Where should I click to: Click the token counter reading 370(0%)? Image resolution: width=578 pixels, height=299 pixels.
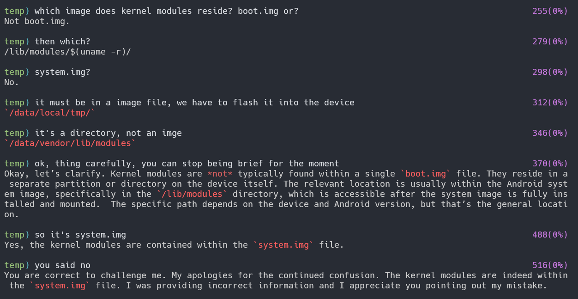tap(550, 164)
